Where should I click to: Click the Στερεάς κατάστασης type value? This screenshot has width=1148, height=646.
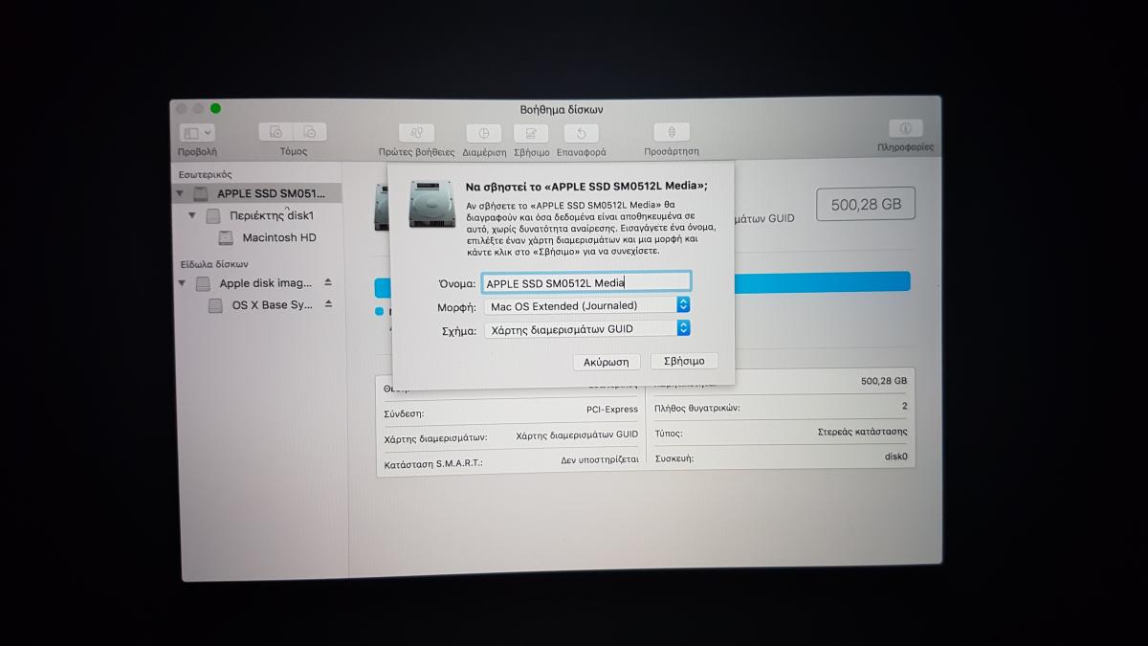(x=862, y=432)
